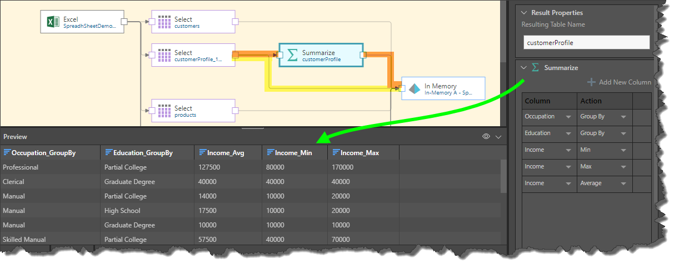
Task: Select the In Memory target node icon
Action: coord(415,89)
